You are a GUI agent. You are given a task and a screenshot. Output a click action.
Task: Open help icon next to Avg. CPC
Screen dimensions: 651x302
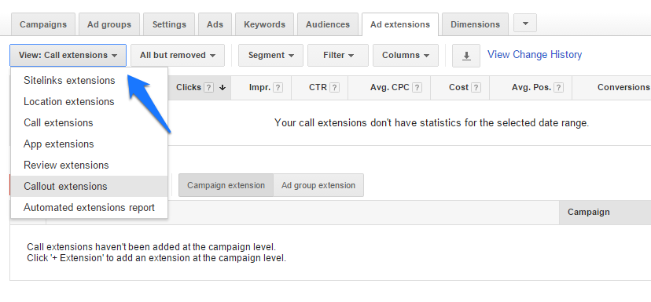point(417,87)
